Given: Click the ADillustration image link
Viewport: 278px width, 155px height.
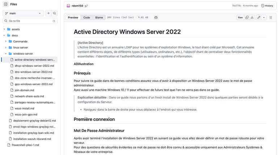Looking at the screenshot, I should tap(84, 64).
